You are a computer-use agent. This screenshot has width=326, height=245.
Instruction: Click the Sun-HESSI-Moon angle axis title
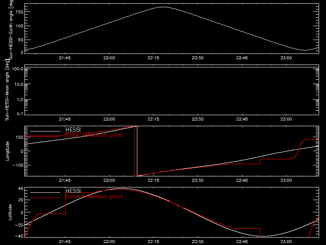pos(7,90)
